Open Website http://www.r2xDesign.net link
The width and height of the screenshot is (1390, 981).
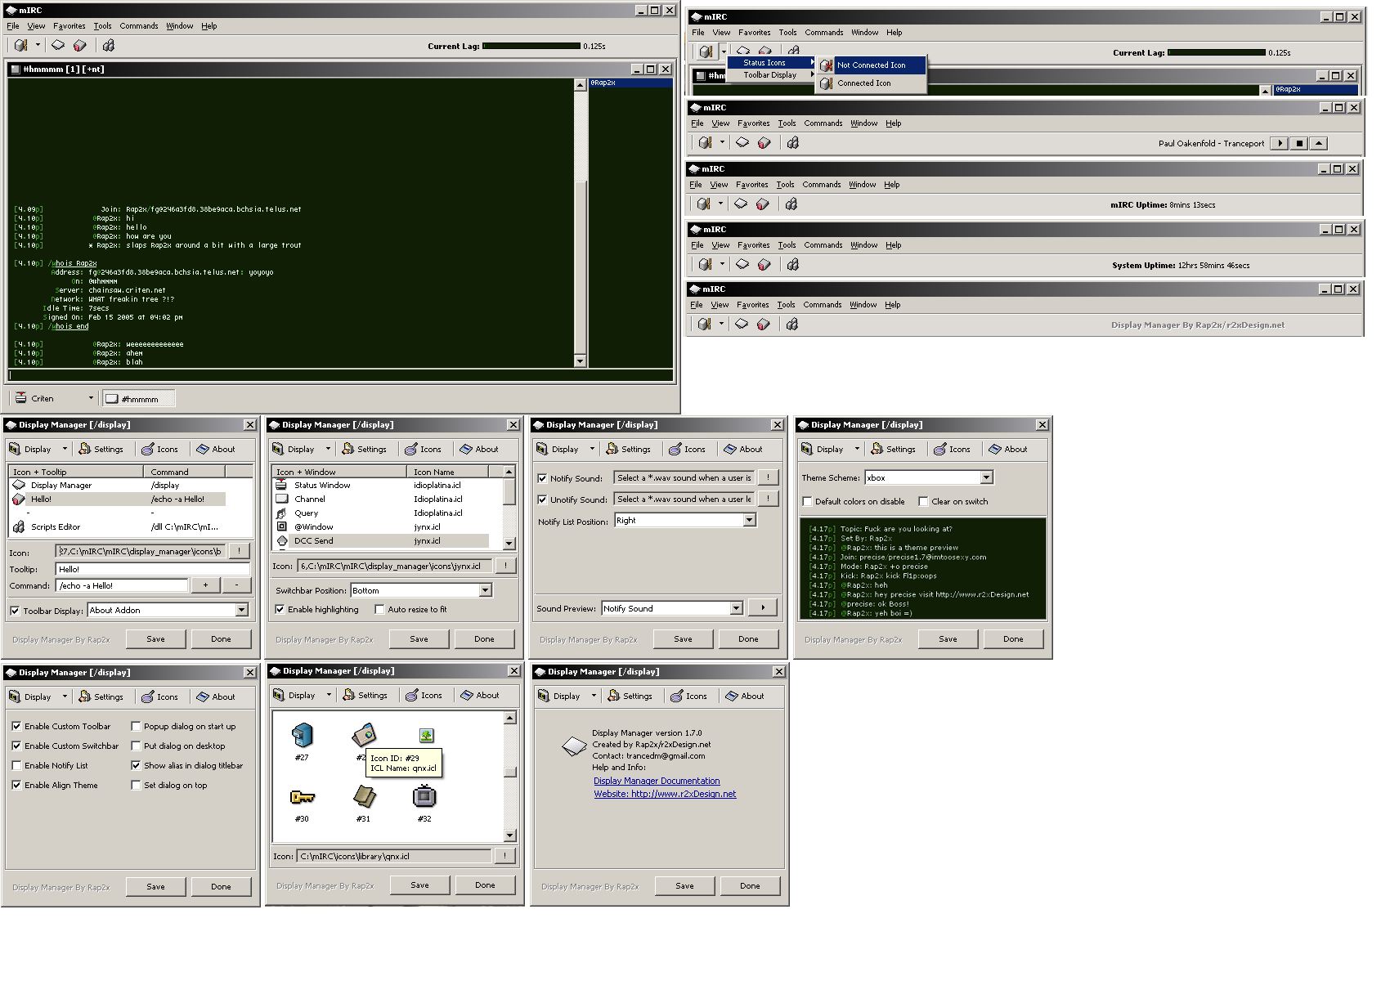[665, 795]
